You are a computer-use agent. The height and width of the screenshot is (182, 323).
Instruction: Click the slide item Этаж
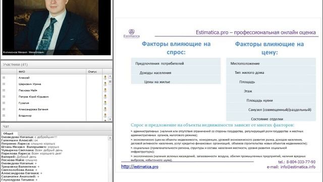click(x=248, y=91)
